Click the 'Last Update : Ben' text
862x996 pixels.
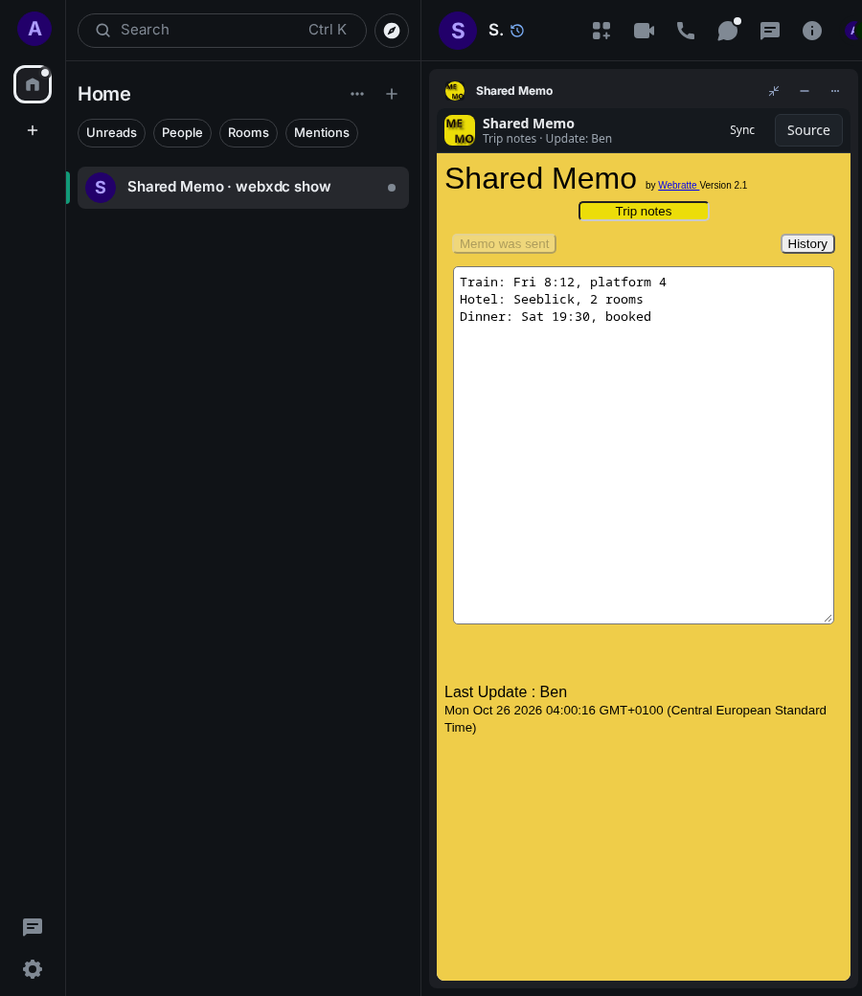[x=505, y=691]
